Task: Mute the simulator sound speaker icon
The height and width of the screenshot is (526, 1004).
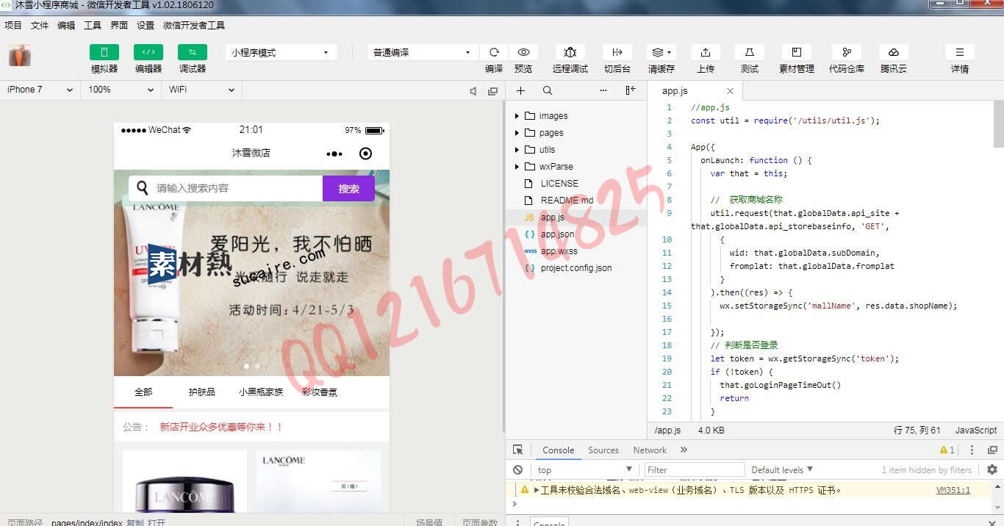Action: (473, 91)
